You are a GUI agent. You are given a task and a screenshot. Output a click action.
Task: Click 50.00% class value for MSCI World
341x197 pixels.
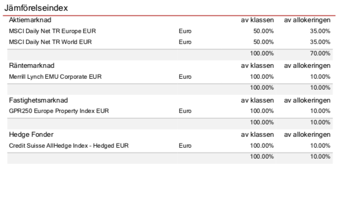click(x=263, y=42)
